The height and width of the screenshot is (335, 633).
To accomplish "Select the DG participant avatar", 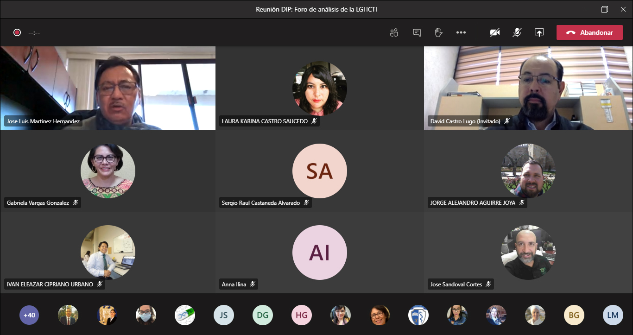I will point(263,315).
